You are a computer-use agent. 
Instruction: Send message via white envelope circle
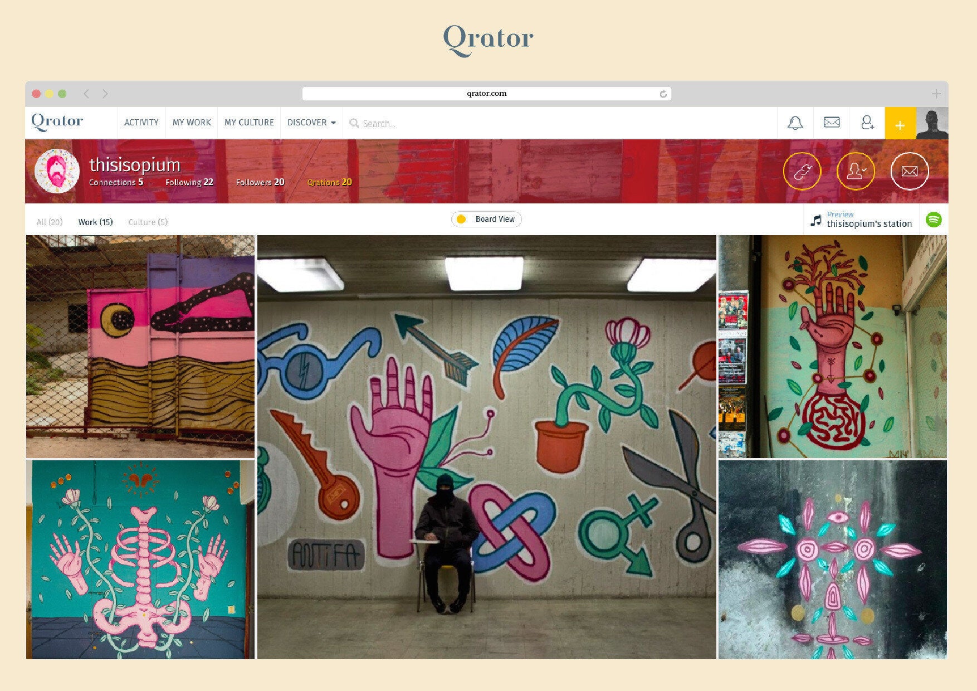tap(910, 171)
